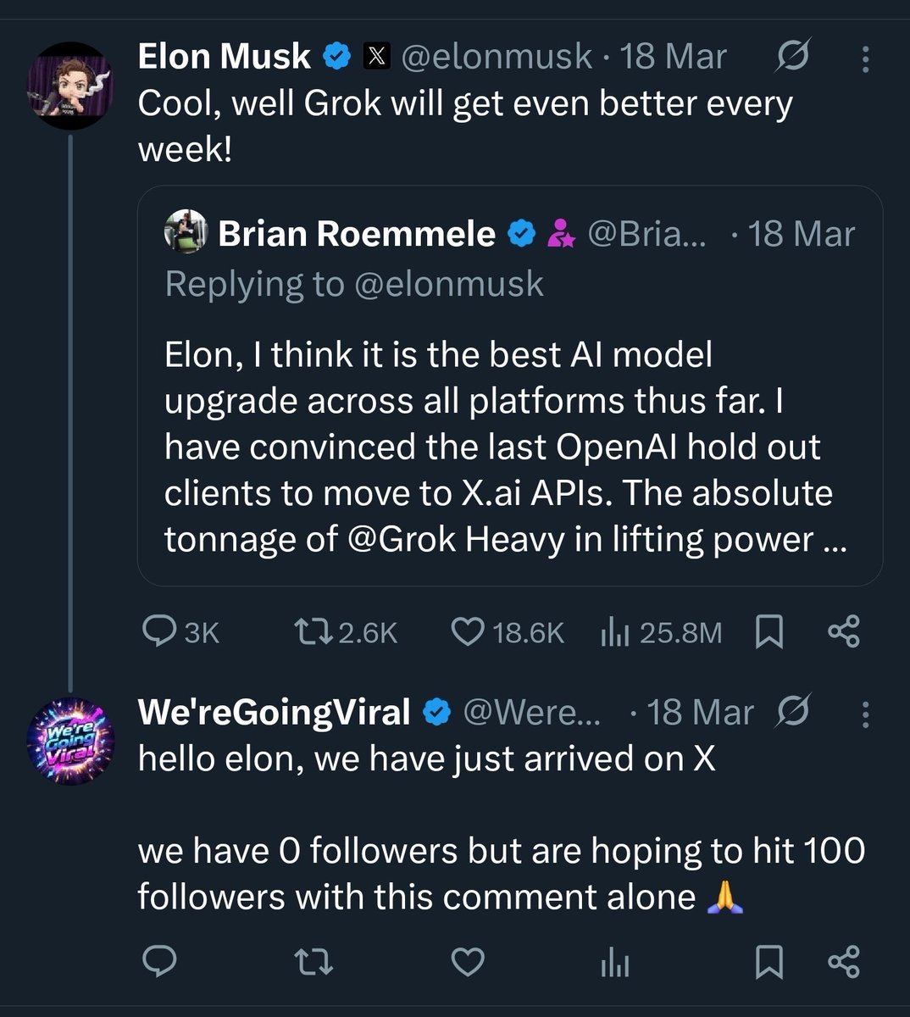Open Brian Roemmele's quoted post

510,386
